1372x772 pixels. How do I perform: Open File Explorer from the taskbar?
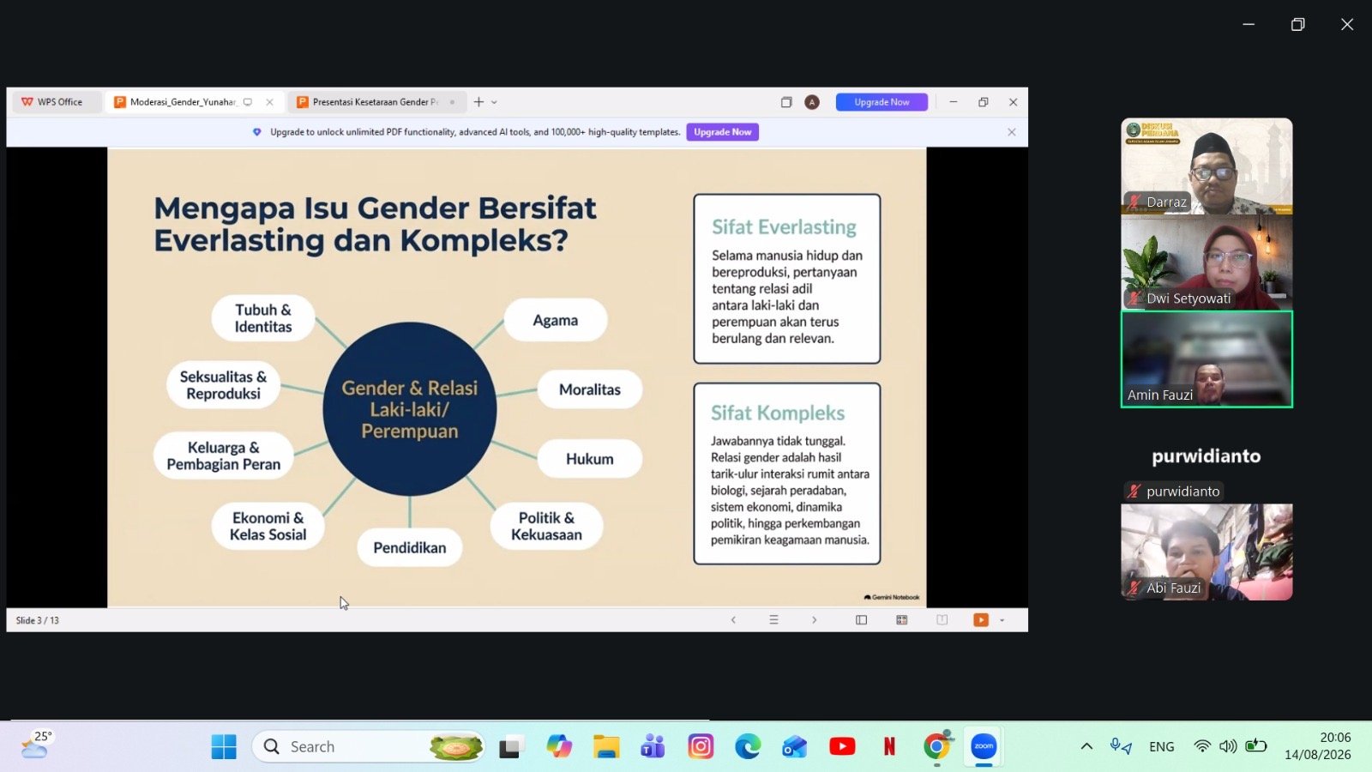[606, 747]
